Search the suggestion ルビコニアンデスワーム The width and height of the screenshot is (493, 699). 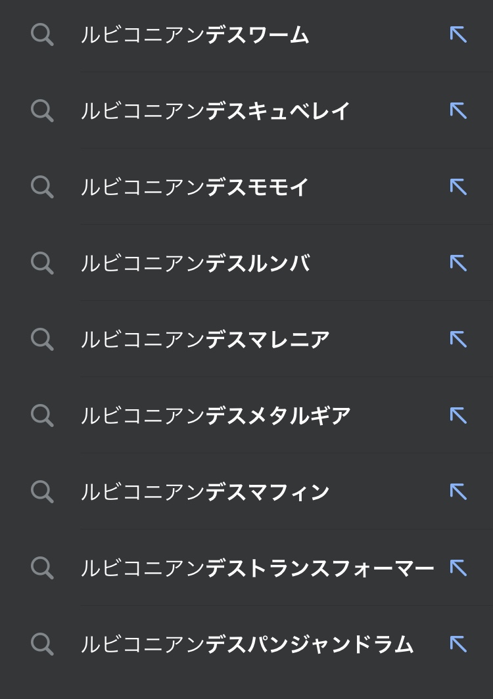(195, 35)
